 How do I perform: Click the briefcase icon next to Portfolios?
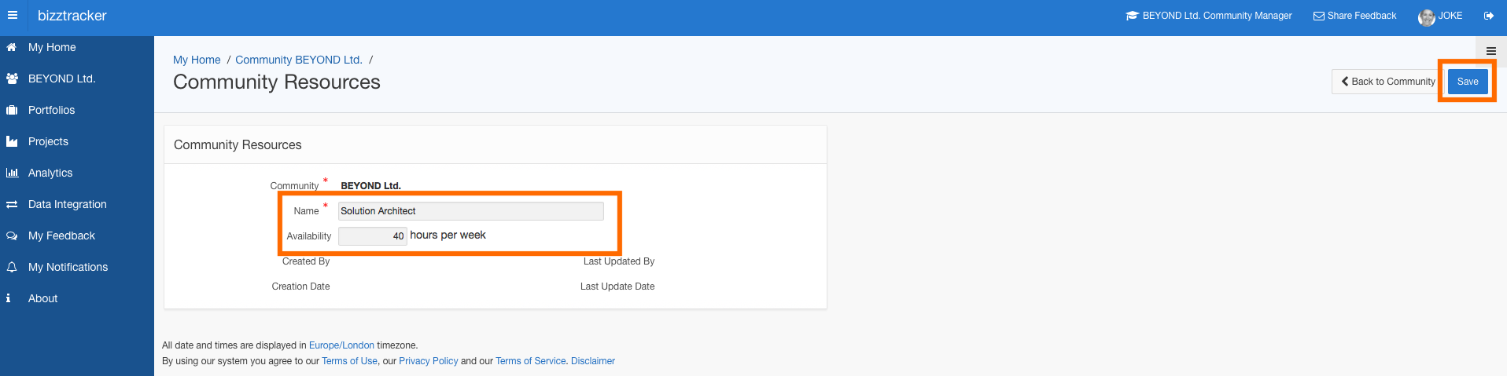coord(12,110)
